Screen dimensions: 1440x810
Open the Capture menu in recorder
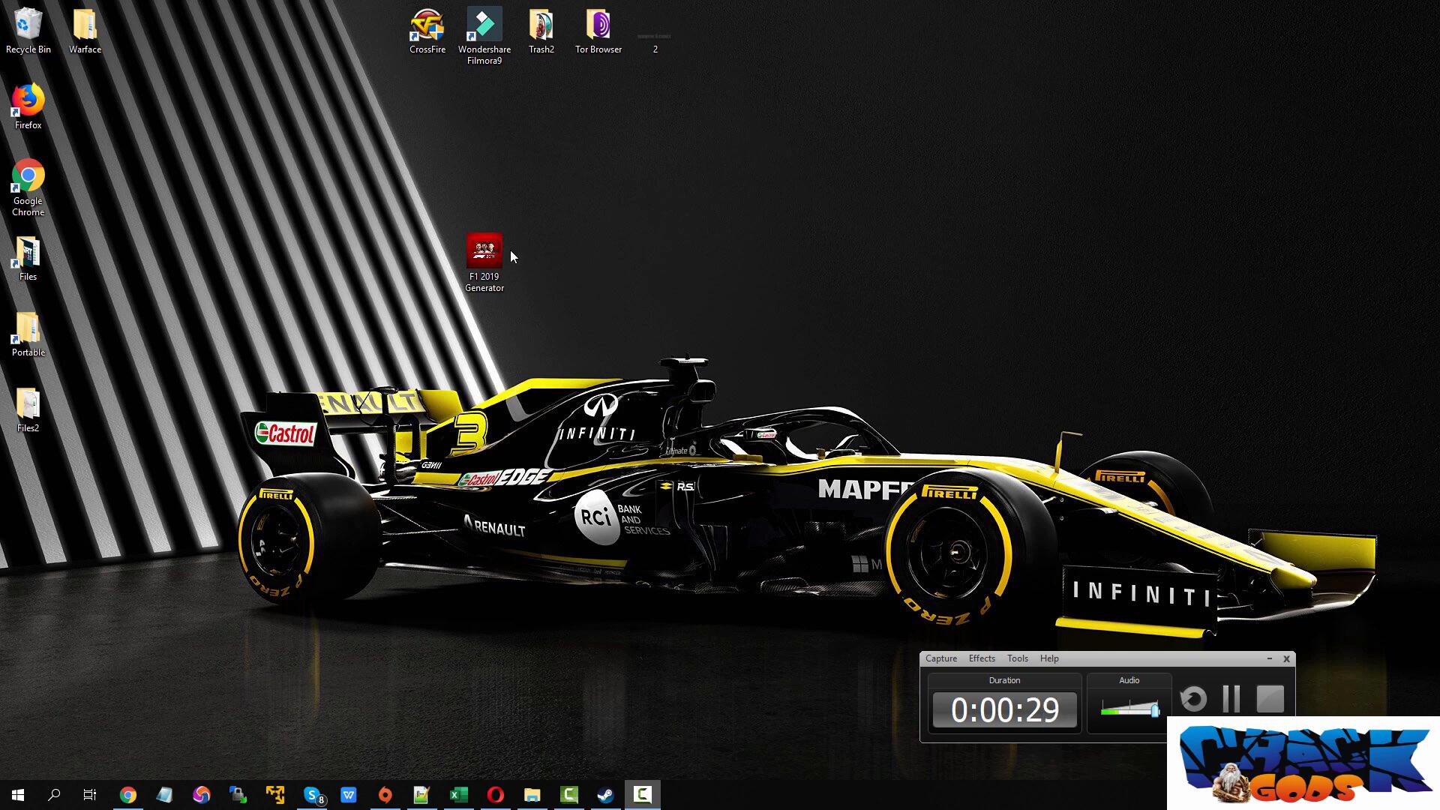point(940,658)
